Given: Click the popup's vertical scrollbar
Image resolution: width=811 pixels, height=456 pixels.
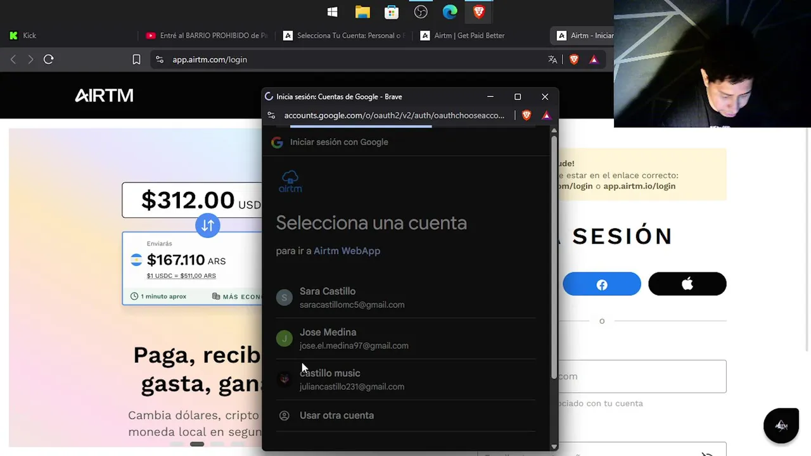Looking at the screenshot, I should point(554,256).
